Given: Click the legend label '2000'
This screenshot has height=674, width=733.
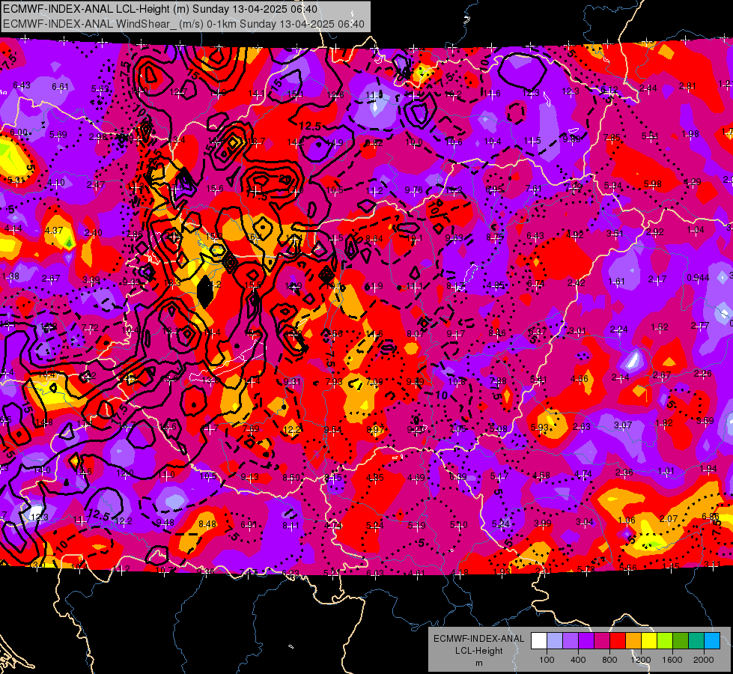Looking at the screenshot, I should click(x=704, y=660).
